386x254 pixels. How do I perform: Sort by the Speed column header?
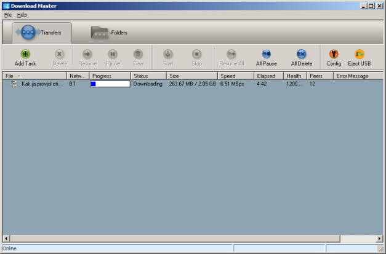[236, 76]
